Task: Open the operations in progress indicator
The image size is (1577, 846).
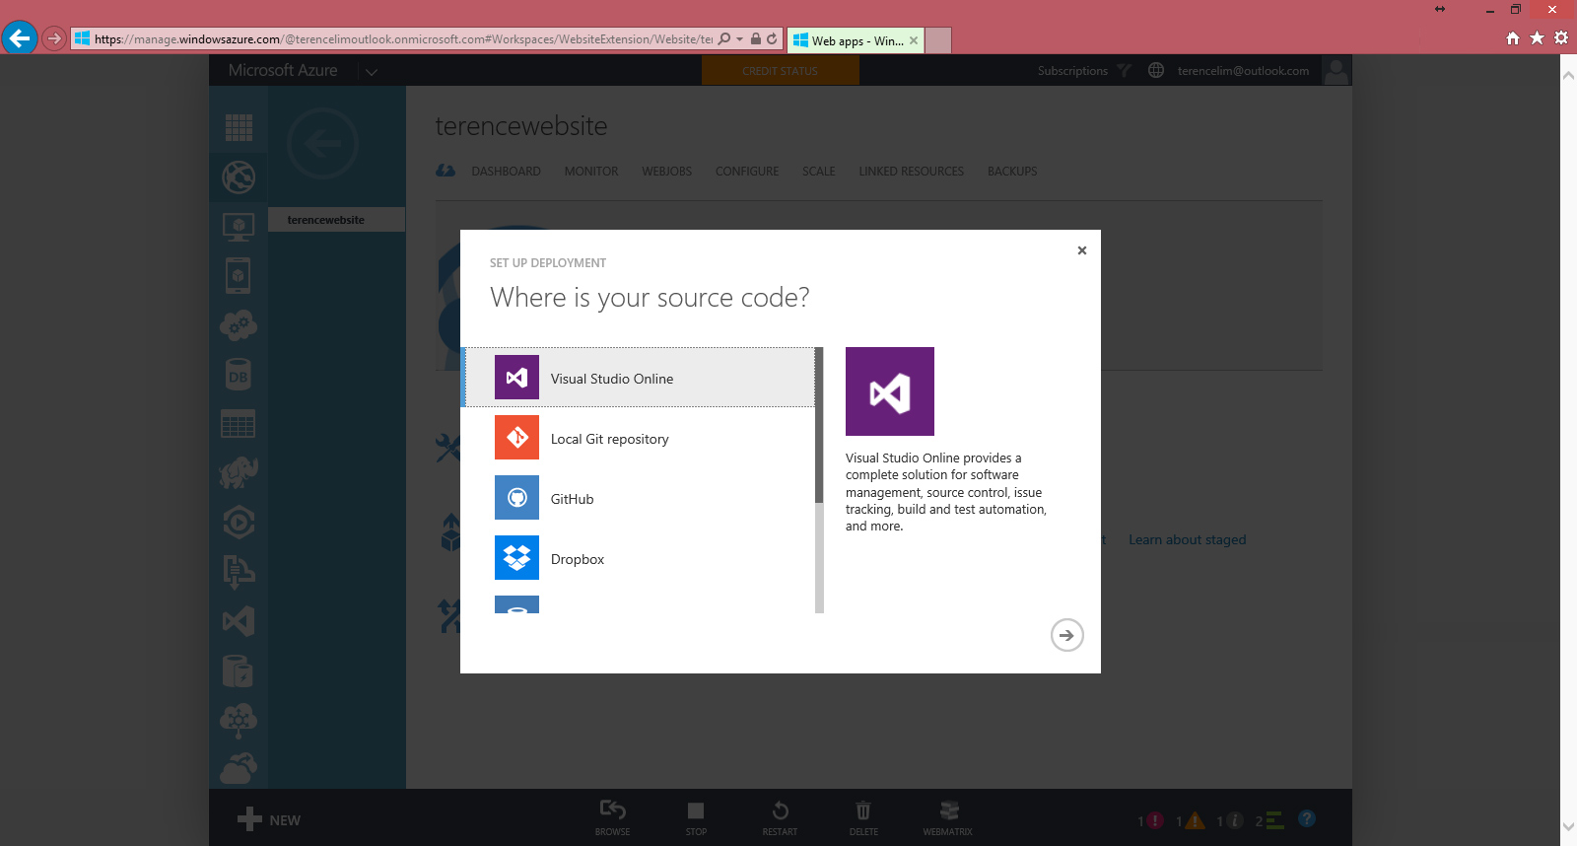Action: pos(1269,820)
